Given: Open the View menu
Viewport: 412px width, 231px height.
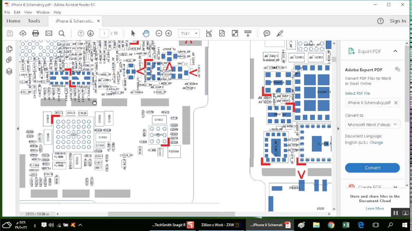Looking at the screenshot, I should (x=28, y=12).
